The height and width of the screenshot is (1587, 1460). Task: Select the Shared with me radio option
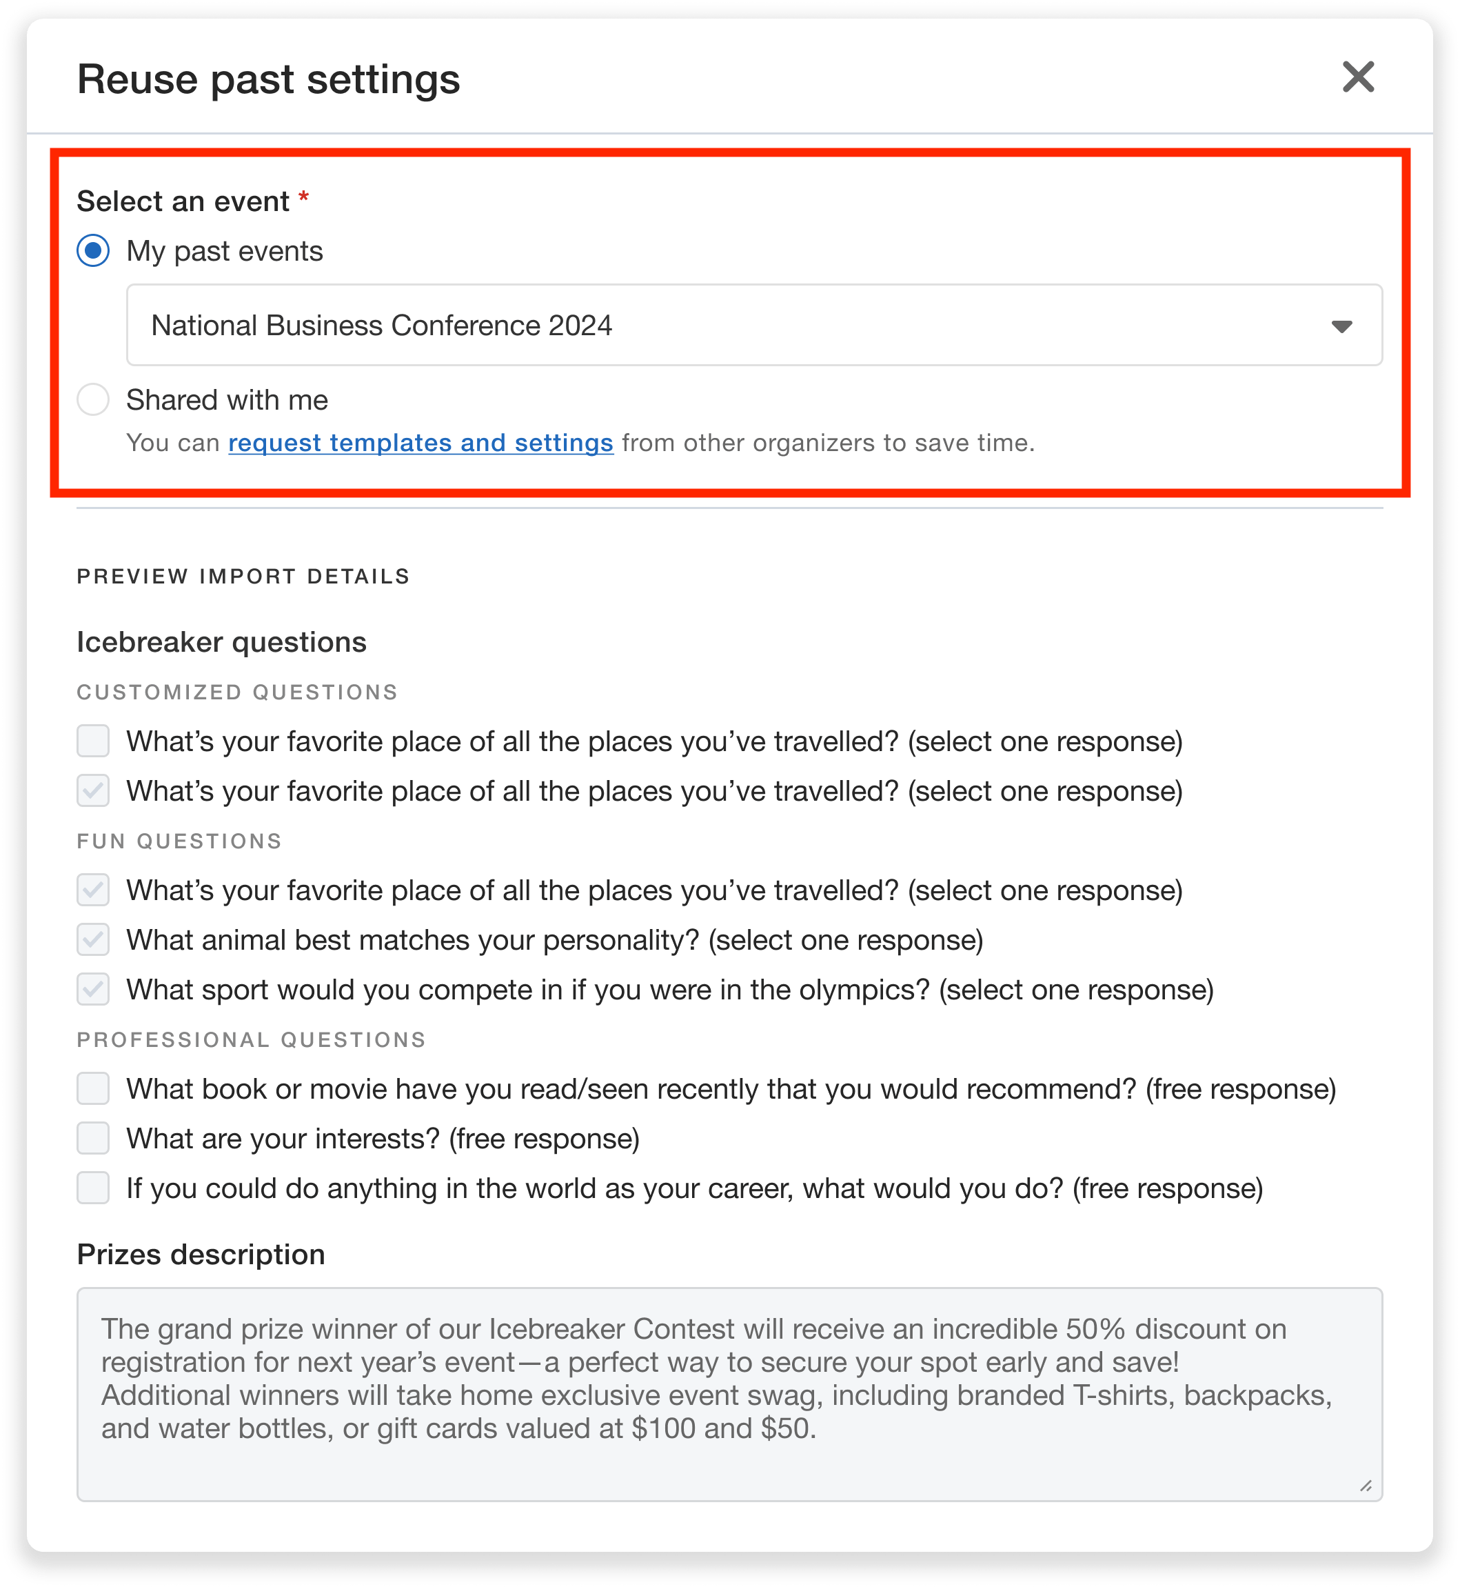93,400
